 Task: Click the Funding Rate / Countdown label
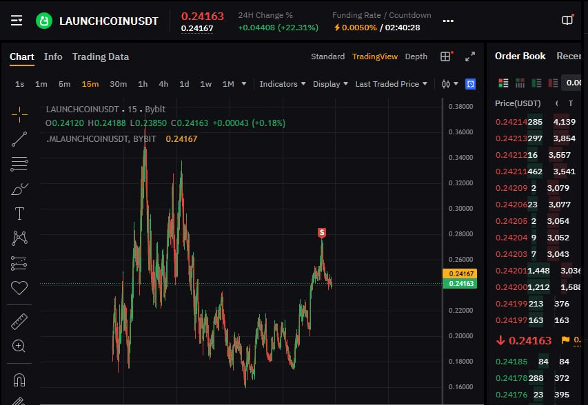[x=381, y=15]
